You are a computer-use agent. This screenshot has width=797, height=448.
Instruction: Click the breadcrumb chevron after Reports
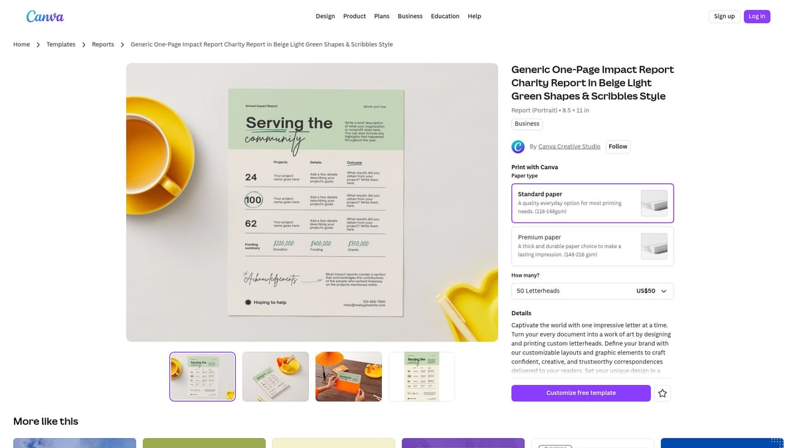122,44
